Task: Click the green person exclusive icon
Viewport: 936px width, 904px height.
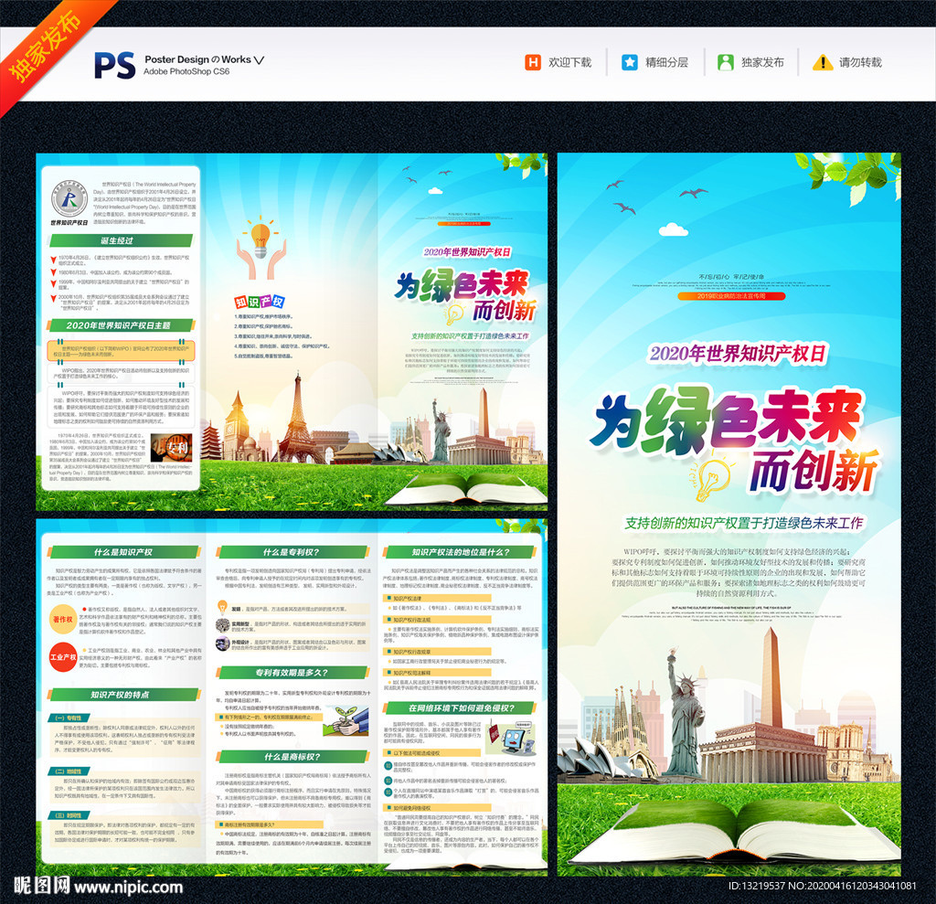Action: (x=725, y=62)
